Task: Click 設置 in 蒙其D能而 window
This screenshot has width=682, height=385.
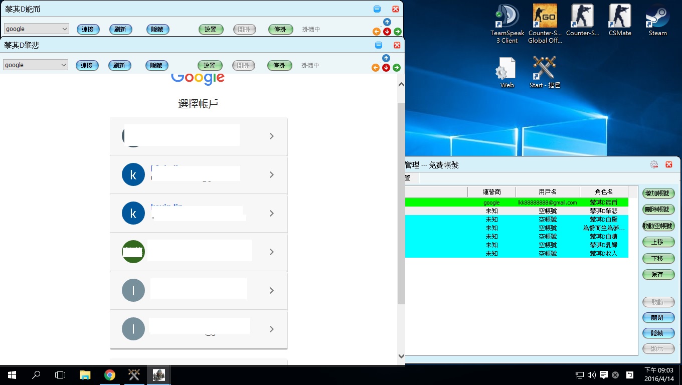Action: coord(211,30)
